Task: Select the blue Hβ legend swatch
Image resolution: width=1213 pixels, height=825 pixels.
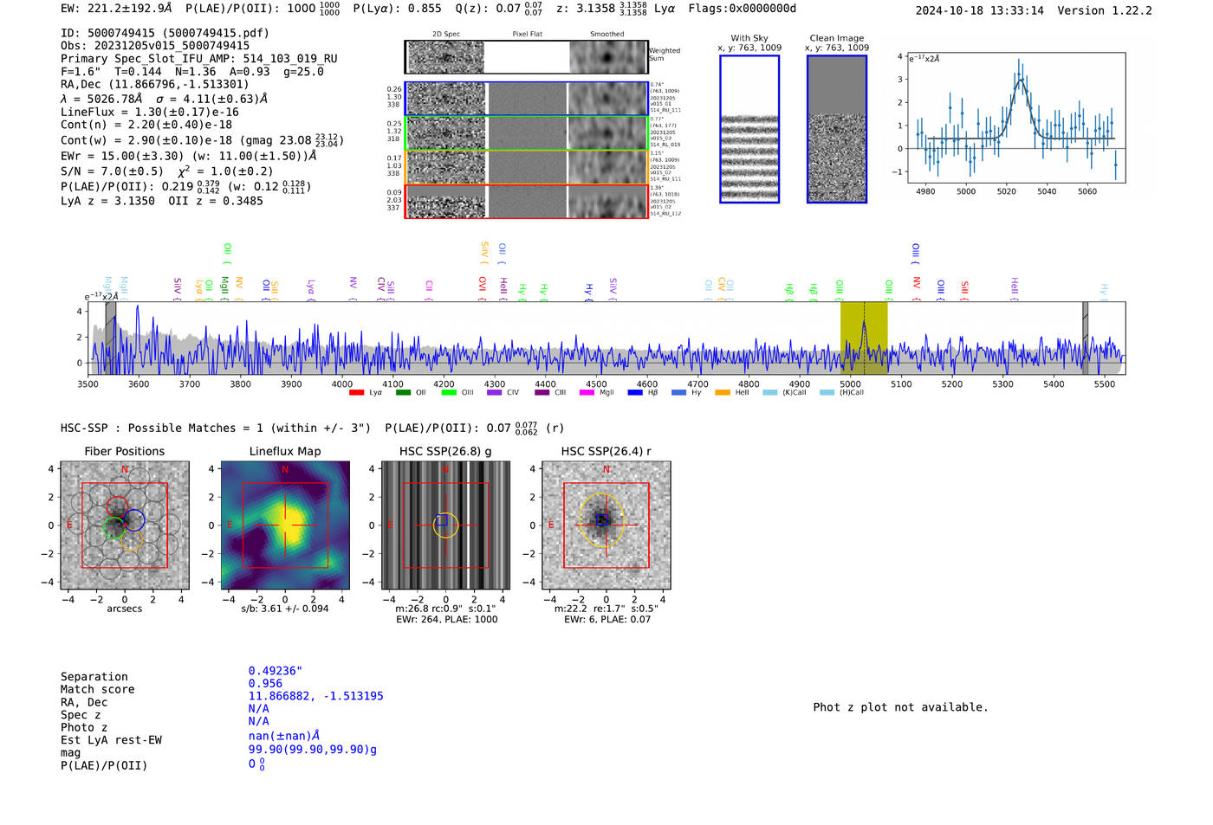Action: tap(635, 393)
